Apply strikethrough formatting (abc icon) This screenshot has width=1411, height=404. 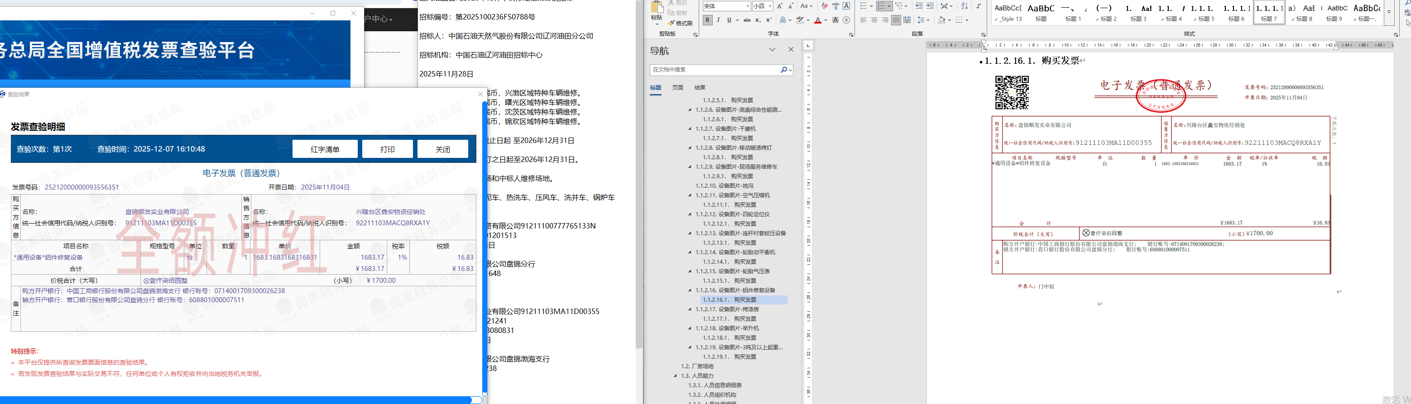pyautogui.click(x=747, y=20)
